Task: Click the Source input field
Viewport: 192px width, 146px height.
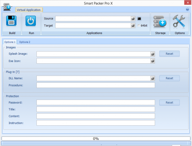Action: pos(93,19)
